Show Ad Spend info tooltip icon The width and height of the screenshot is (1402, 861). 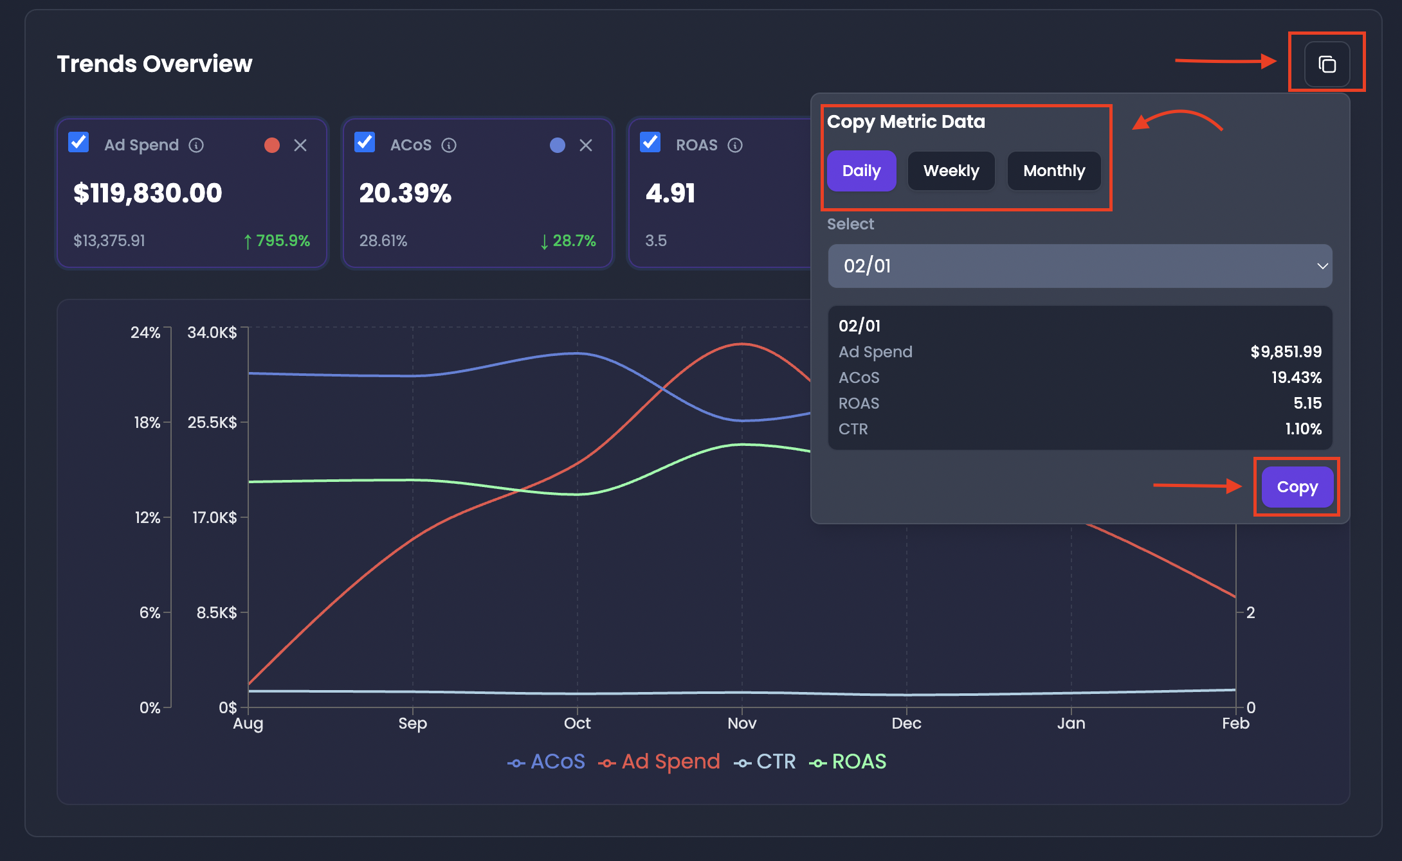(196, 145)
